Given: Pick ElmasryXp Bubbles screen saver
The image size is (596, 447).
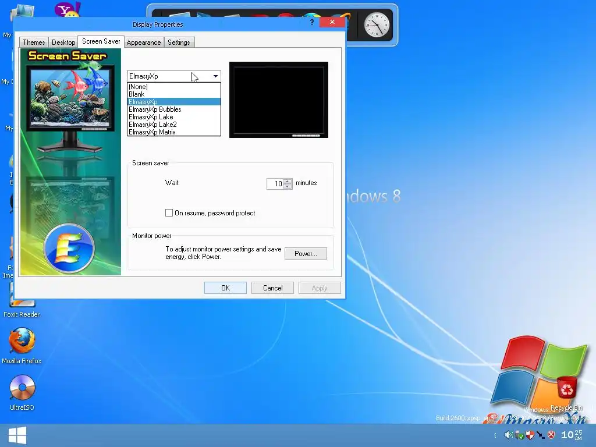Looking at the screenshot, I should tap(173, 109).
